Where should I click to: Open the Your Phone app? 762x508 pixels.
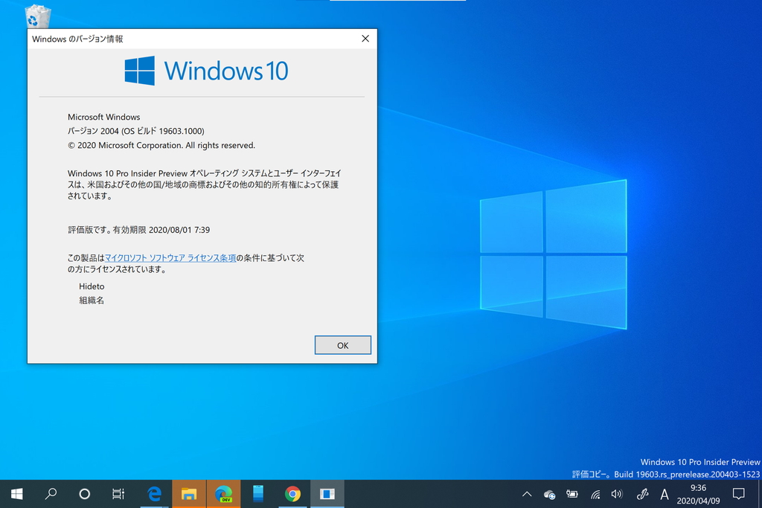click(x=257, y=493)
